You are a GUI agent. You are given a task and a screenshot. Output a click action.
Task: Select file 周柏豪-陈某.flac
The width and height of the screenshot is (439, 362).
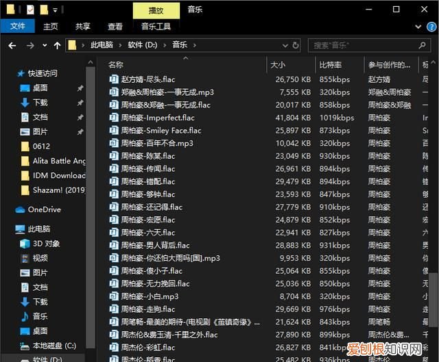[148, 156]
